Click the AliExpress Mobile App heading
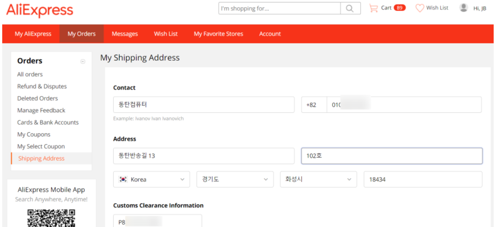This screenshot has height=227, width=495. 51,189
